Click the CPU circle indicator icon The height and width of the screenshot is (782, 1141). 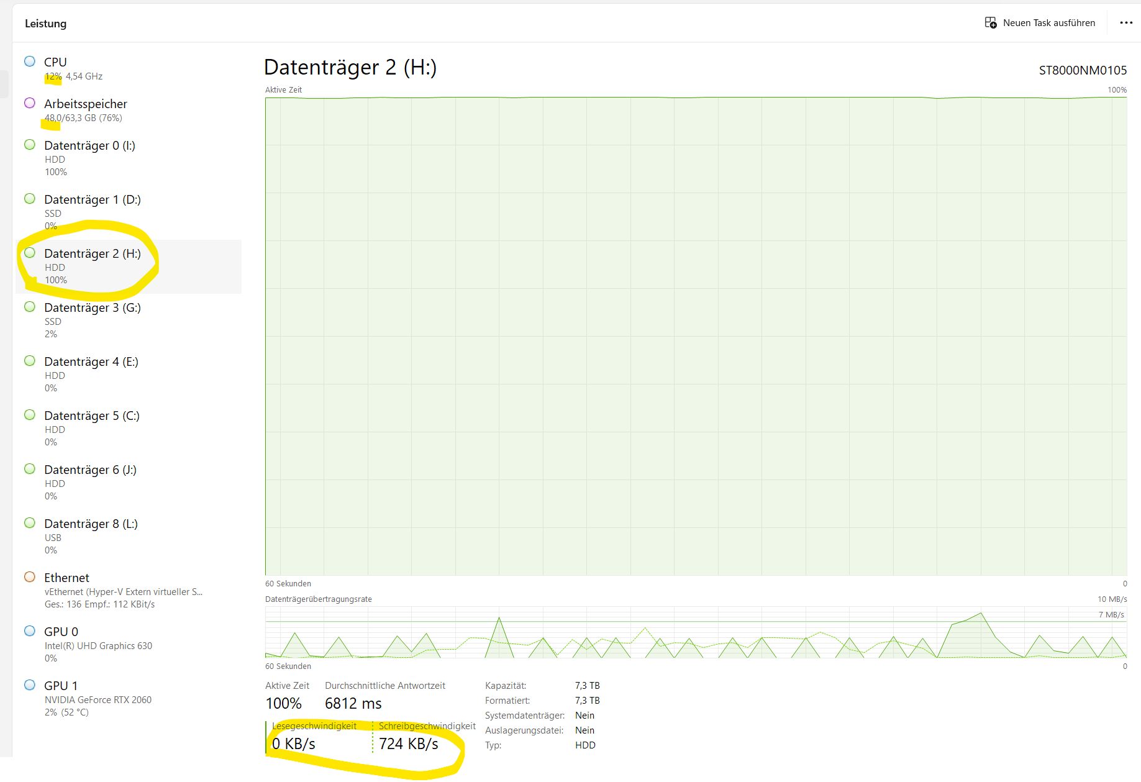click(30, 61)
